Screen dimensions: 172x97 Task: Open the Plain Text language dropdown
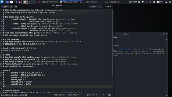click(x=59, y=95)
